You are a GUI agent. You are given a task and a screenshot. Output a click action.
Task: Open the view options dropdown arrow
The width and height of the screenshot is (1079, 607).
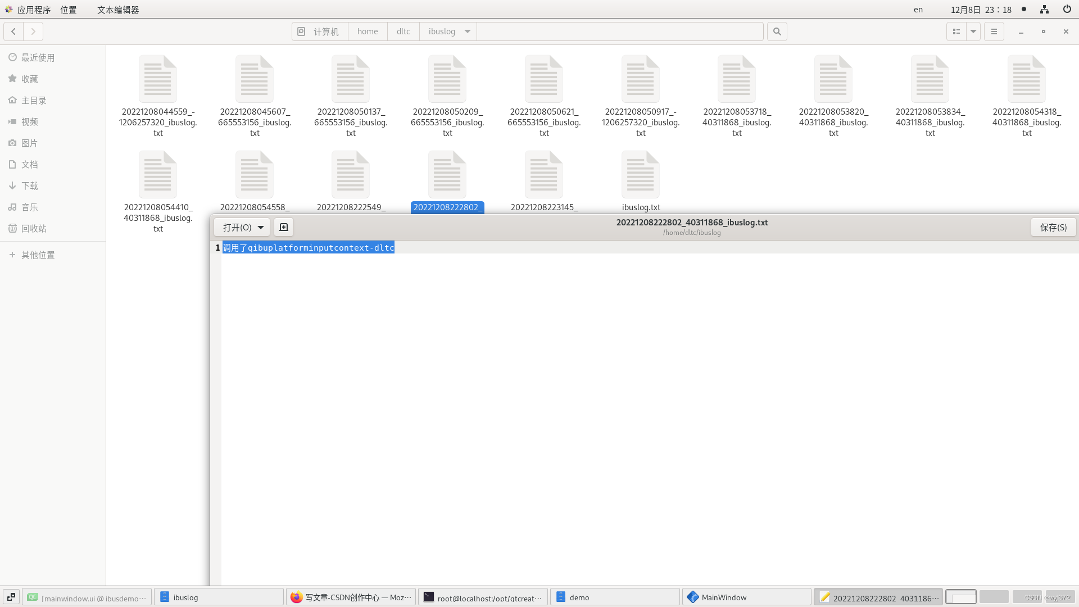[973, 31]
